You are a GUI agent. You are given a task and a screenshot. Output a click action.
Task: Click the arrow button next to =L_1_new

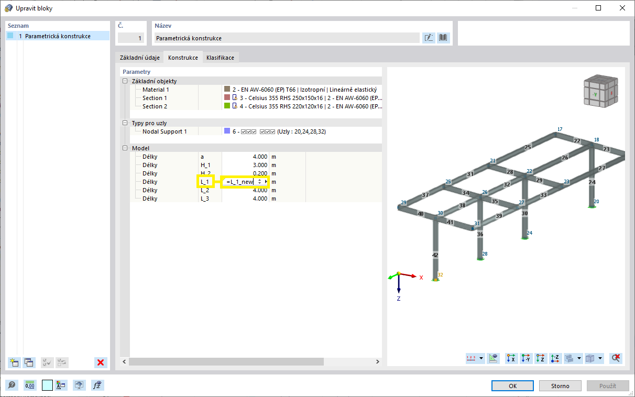pyautogui.click(x=266, y=182)
